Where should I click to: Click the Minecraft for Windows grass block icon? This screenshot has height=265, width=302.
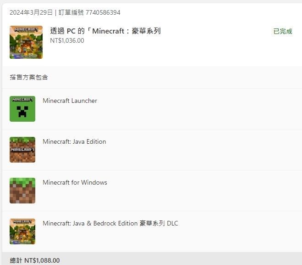tap(22, 191)
